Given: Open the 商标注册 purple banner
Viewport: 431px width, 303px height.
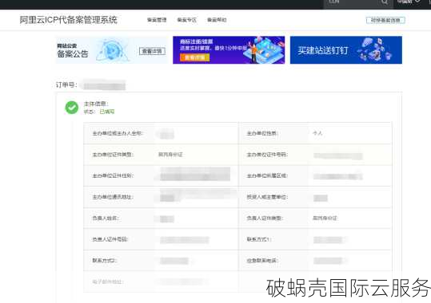Looking at the screenshot, I should pyautogui.click(x=229, y=50).
